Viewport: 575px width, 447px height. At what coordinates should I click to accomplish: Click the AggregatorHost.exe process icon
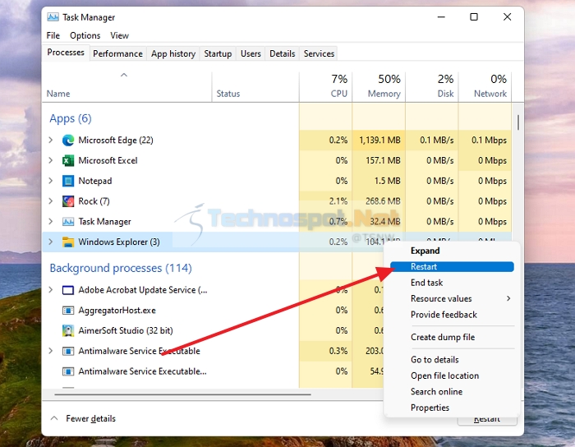coord(68,311)
